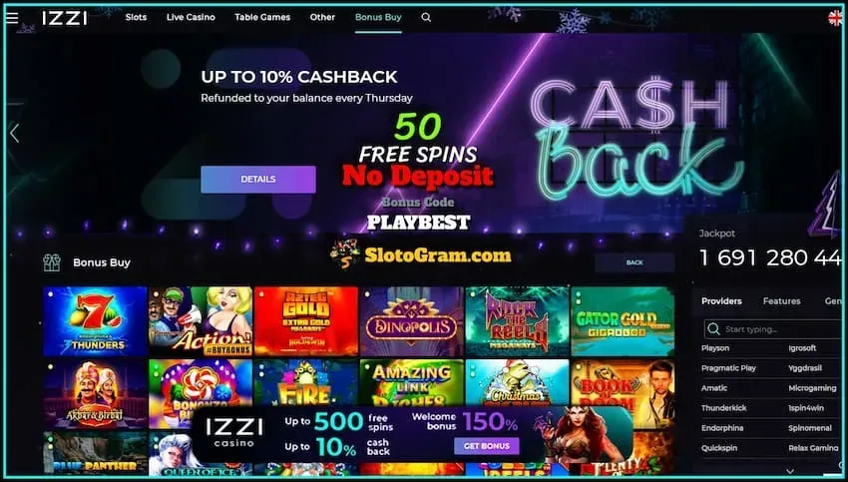Open the Aztec Gold game thumbnail
Image resolution: width=848 pixels, height=482 pixels.
[306, 321]
